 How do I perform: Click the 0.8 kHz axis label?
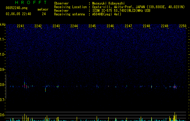coord(3,85)
